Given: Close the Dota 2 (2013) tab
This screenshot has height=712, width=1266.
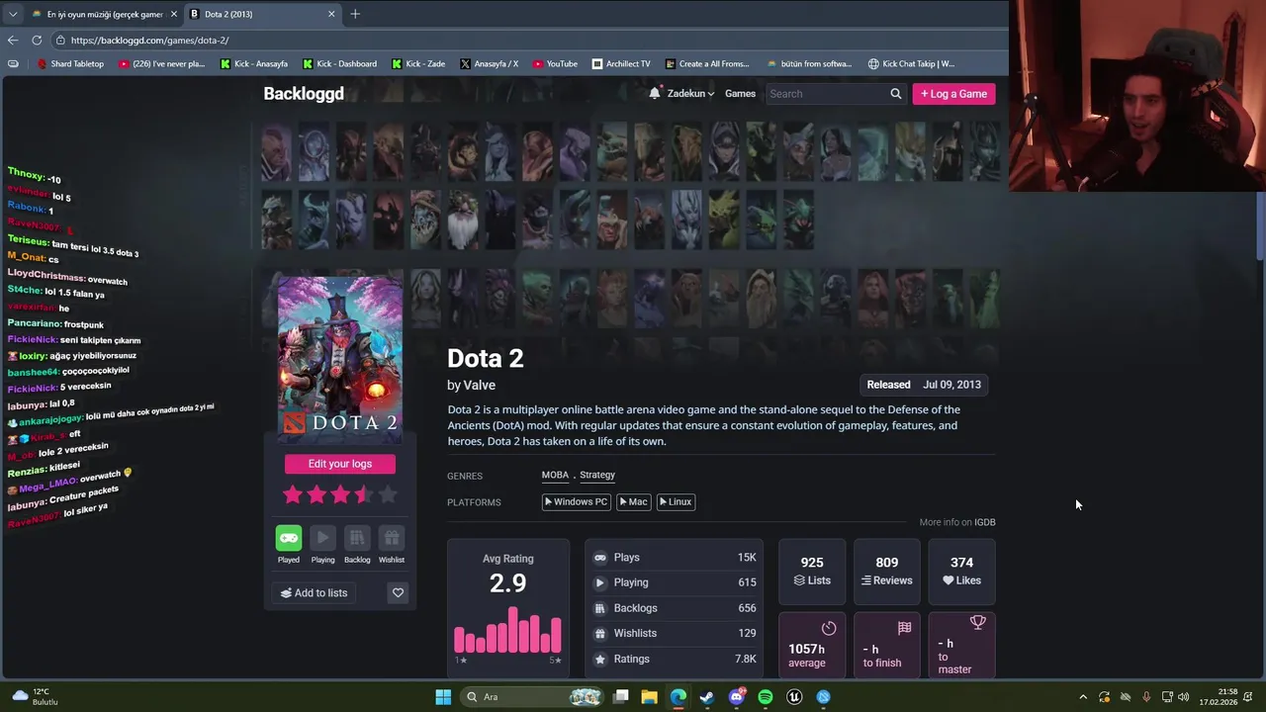Looking at the screenshot, I should coord(331,14).
